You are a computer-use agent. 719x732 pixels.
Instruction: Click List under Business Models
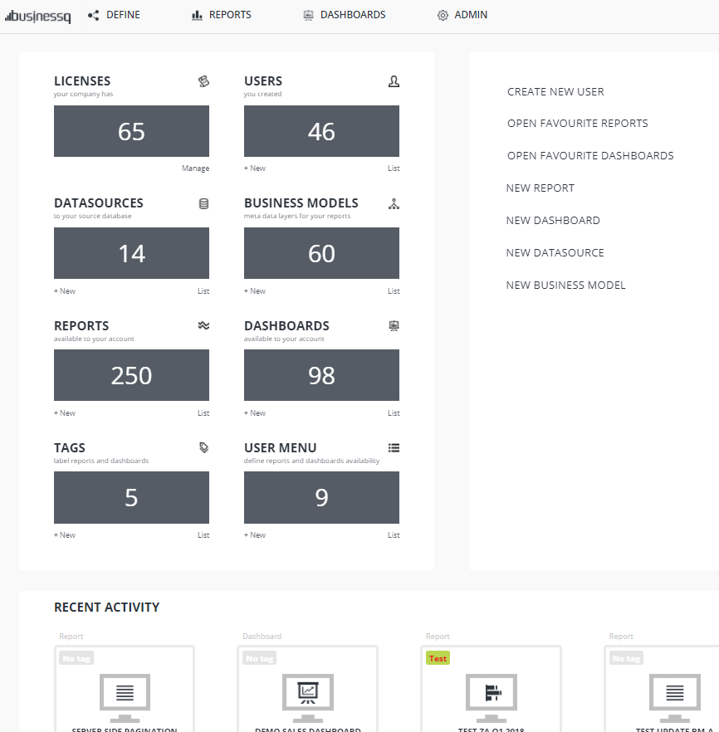pos(394,290)
